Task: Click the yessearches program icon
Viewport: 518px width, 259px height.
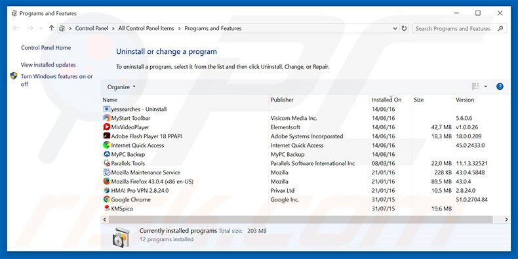Action: (106, 109)
